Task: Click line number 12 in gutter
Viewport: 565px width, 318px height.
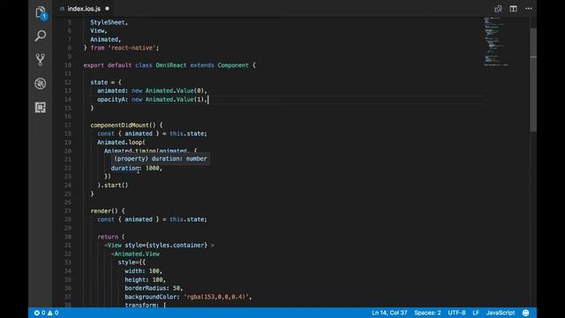Action: 68,82
